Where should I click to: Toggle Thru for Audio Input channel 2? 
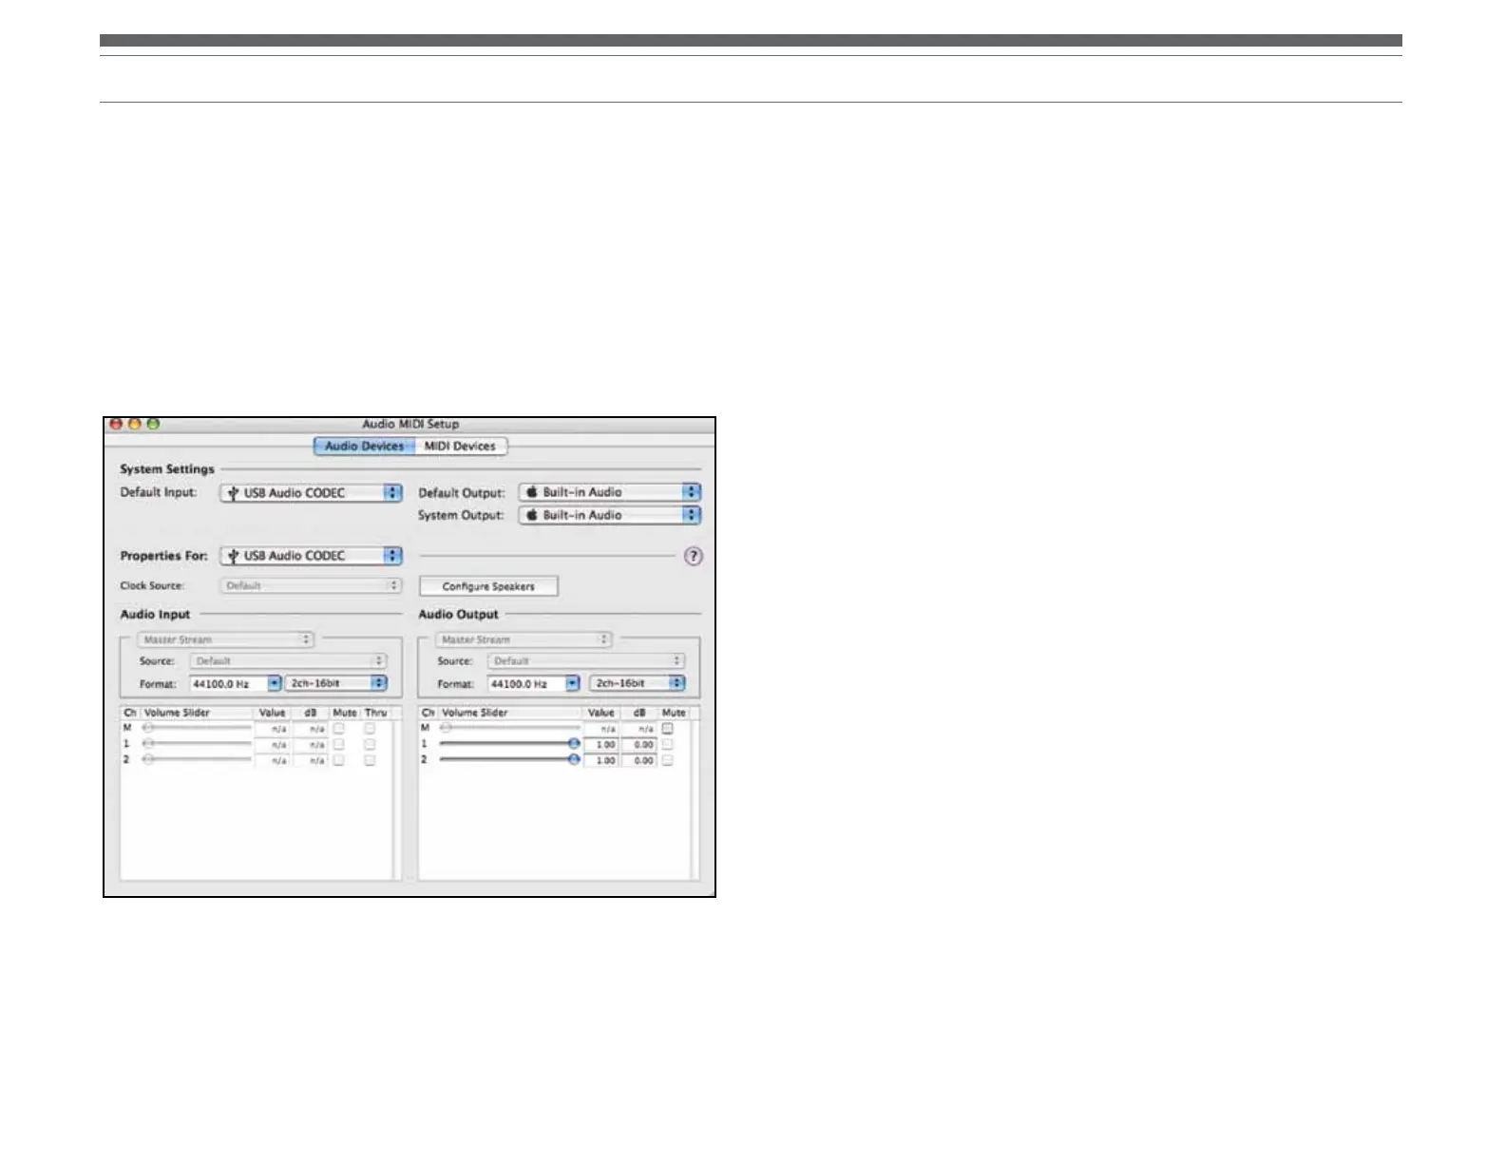coord(370,760)
